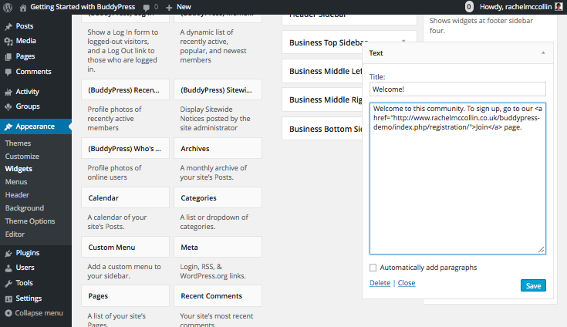
Task: Click New in the admin bar
Action: 184,7
